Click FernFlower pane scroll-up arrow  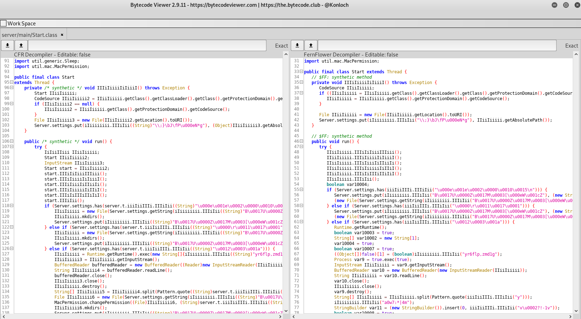coord(576,54)
